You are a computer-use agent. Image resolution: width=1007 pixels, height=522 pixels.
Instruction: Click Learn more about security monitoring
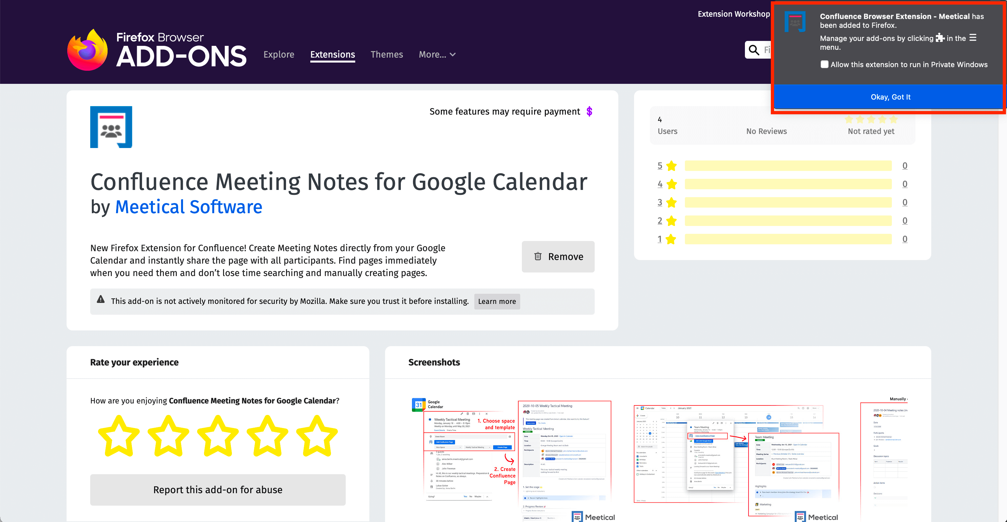point(497,301)
